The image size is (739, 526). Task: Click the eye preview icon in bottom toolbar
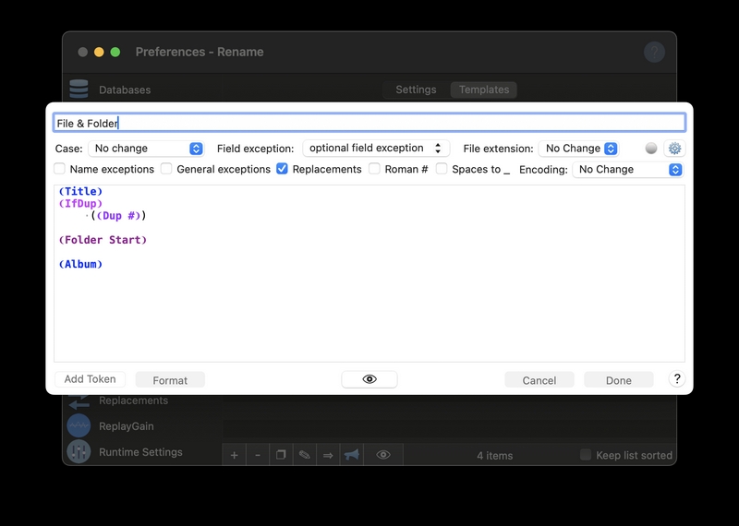coord(383,455)
